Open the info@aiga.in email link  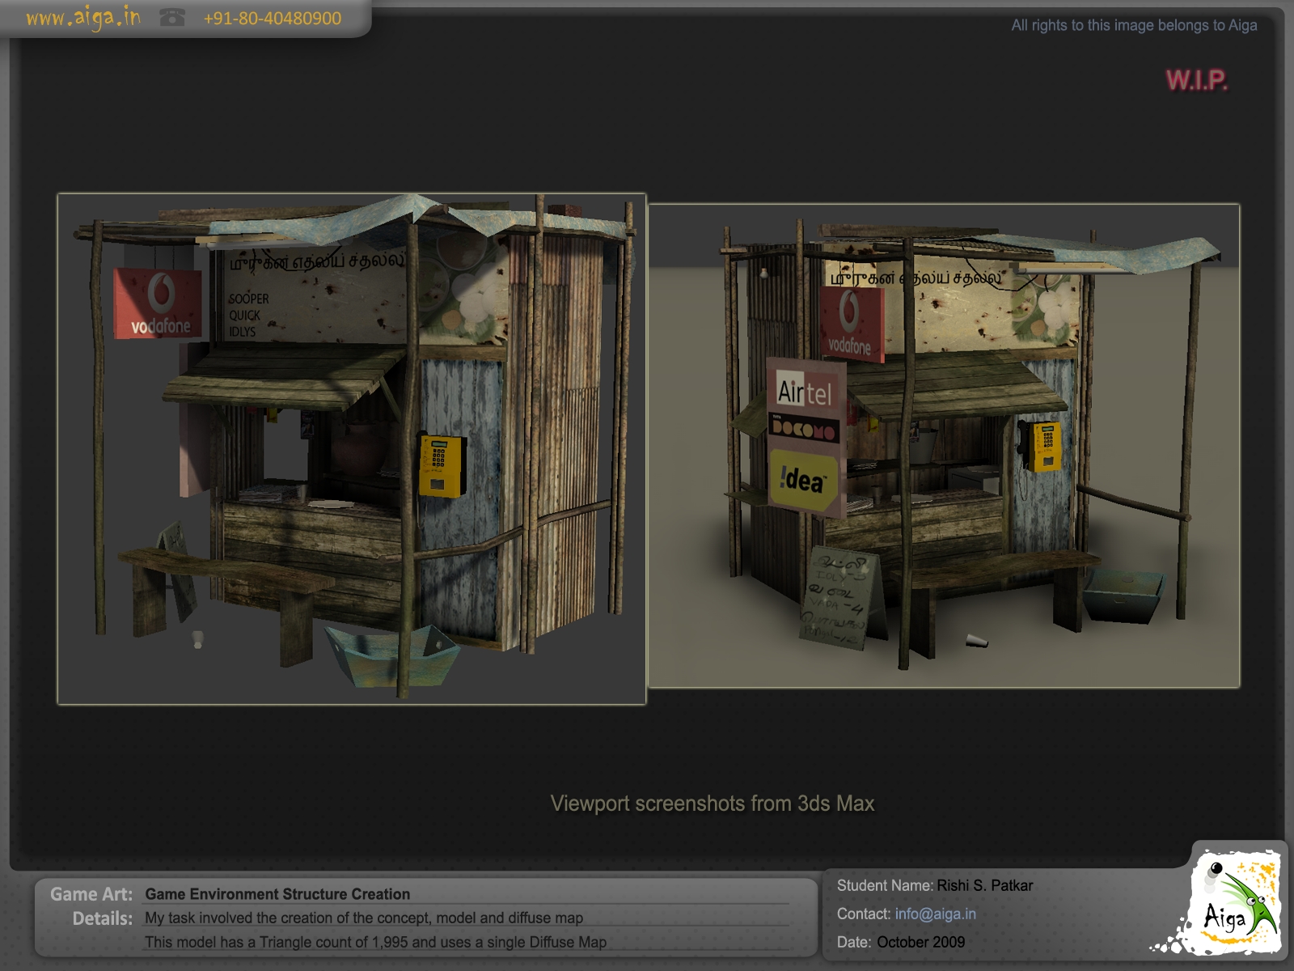pyautogui.click(x=935, y=914)
